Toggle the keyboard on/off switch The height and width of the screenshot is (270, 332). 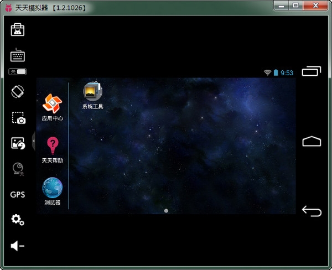click(x=18, y=72)
